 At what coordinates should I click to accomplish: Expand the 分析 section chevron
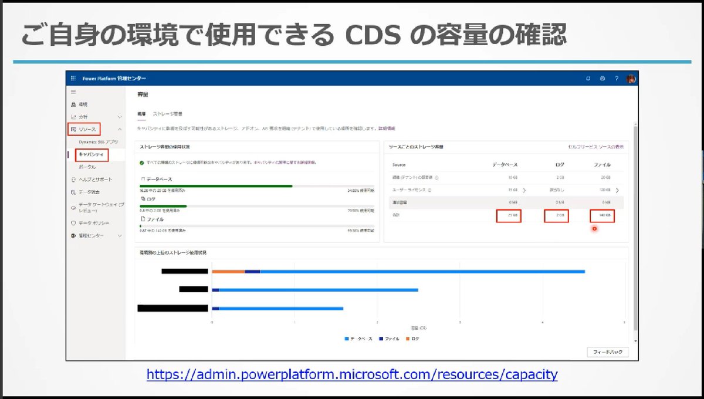click(x=120, y=117)
